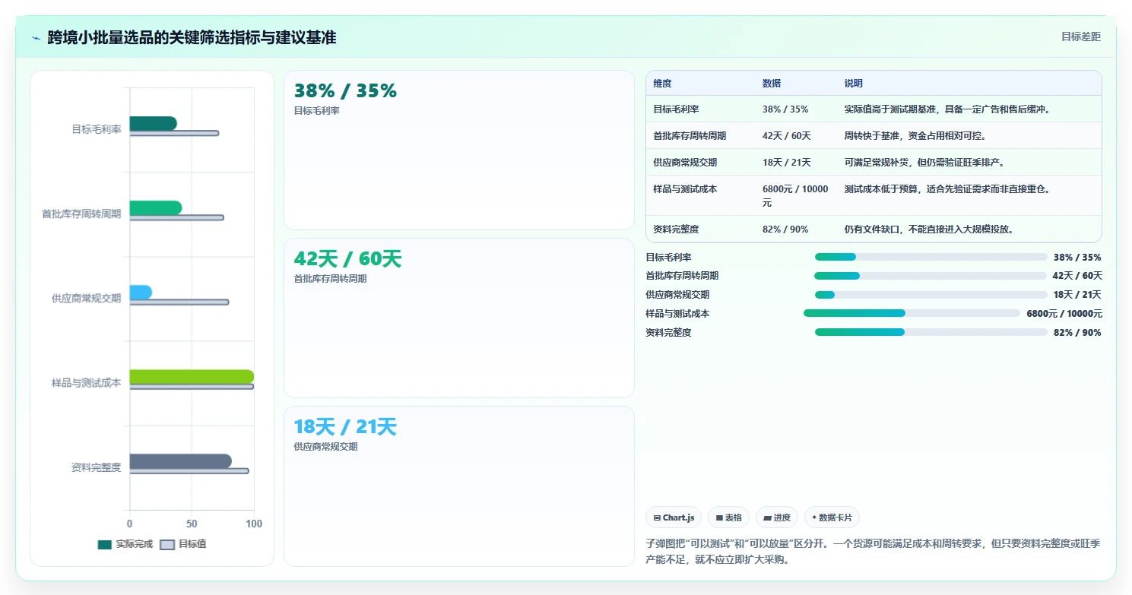Click the 6800元 / 10000元 table cell
The width and height of the screenshot is (1132, 595).
[x=795, y=196]
